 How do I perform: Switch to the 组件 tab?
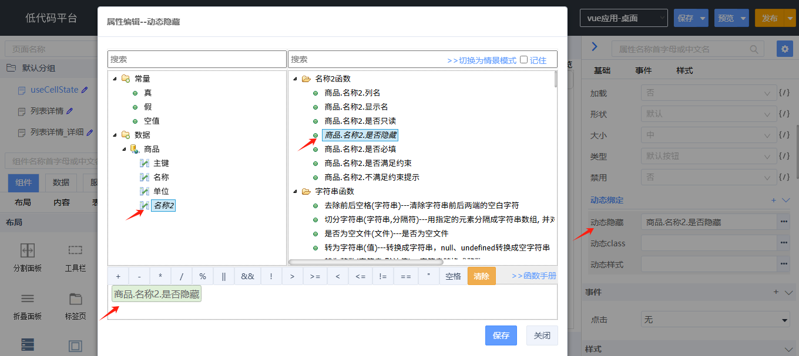[23, 183]
